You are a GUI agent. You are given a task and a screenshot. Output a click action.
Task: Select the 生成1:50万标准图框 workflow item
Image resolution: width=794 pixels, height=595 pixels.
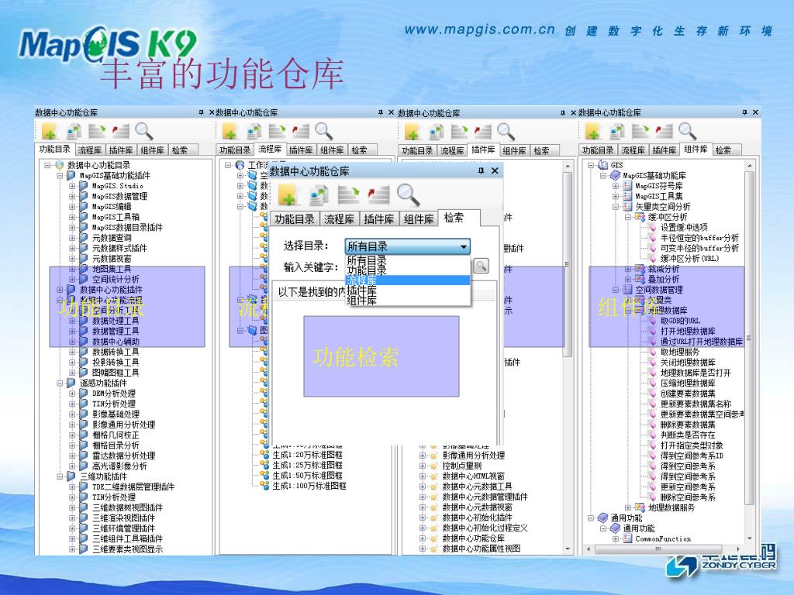[307, 476]
